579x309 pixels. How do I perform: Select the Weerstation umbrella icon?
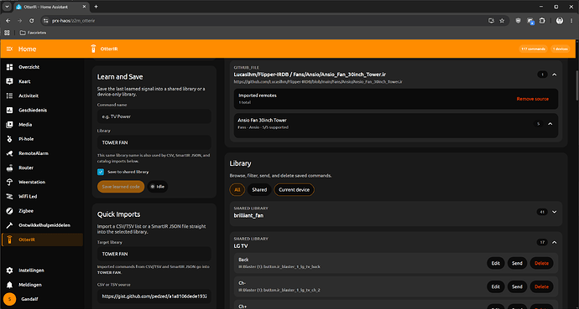9,182
